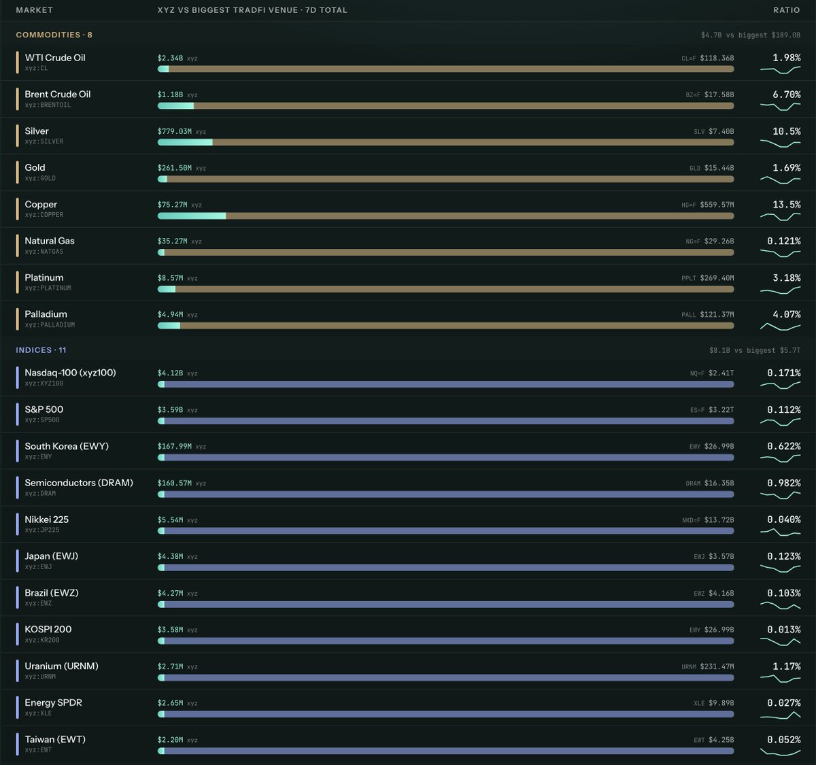Select the Brent Crude Oil comparison bar
The height and width of the screenshot is (765, 816).
(x=445, y=105)
